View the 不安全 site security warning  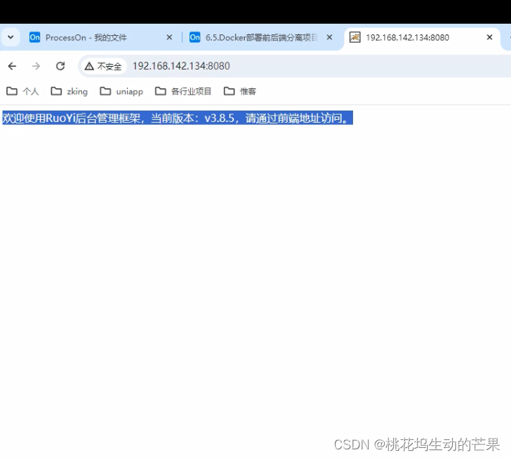[x=103, y=66]
